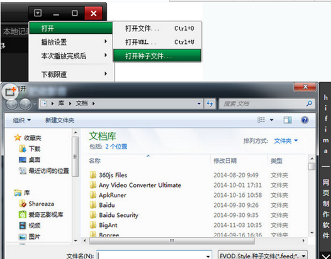This screenshot has width=331, height=259.
Task: Expand the address bar history dropdown
Action: (x=199, y=103)
